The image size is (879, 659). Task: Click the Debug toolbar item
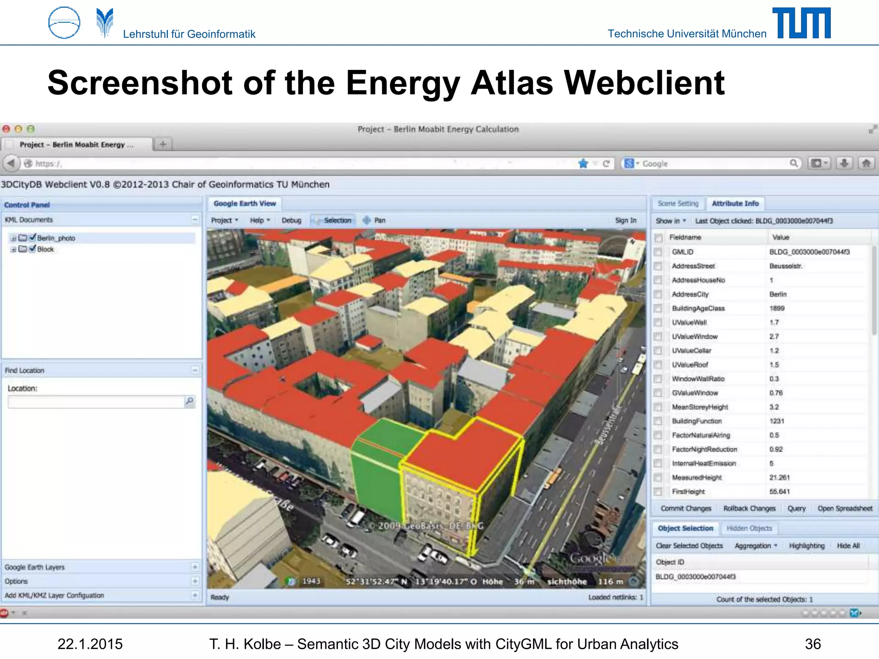(291, 220)
